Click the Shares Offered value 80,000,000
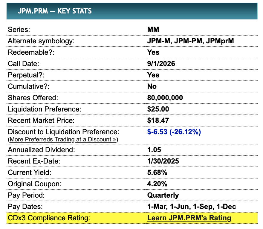 coord(165,98)
